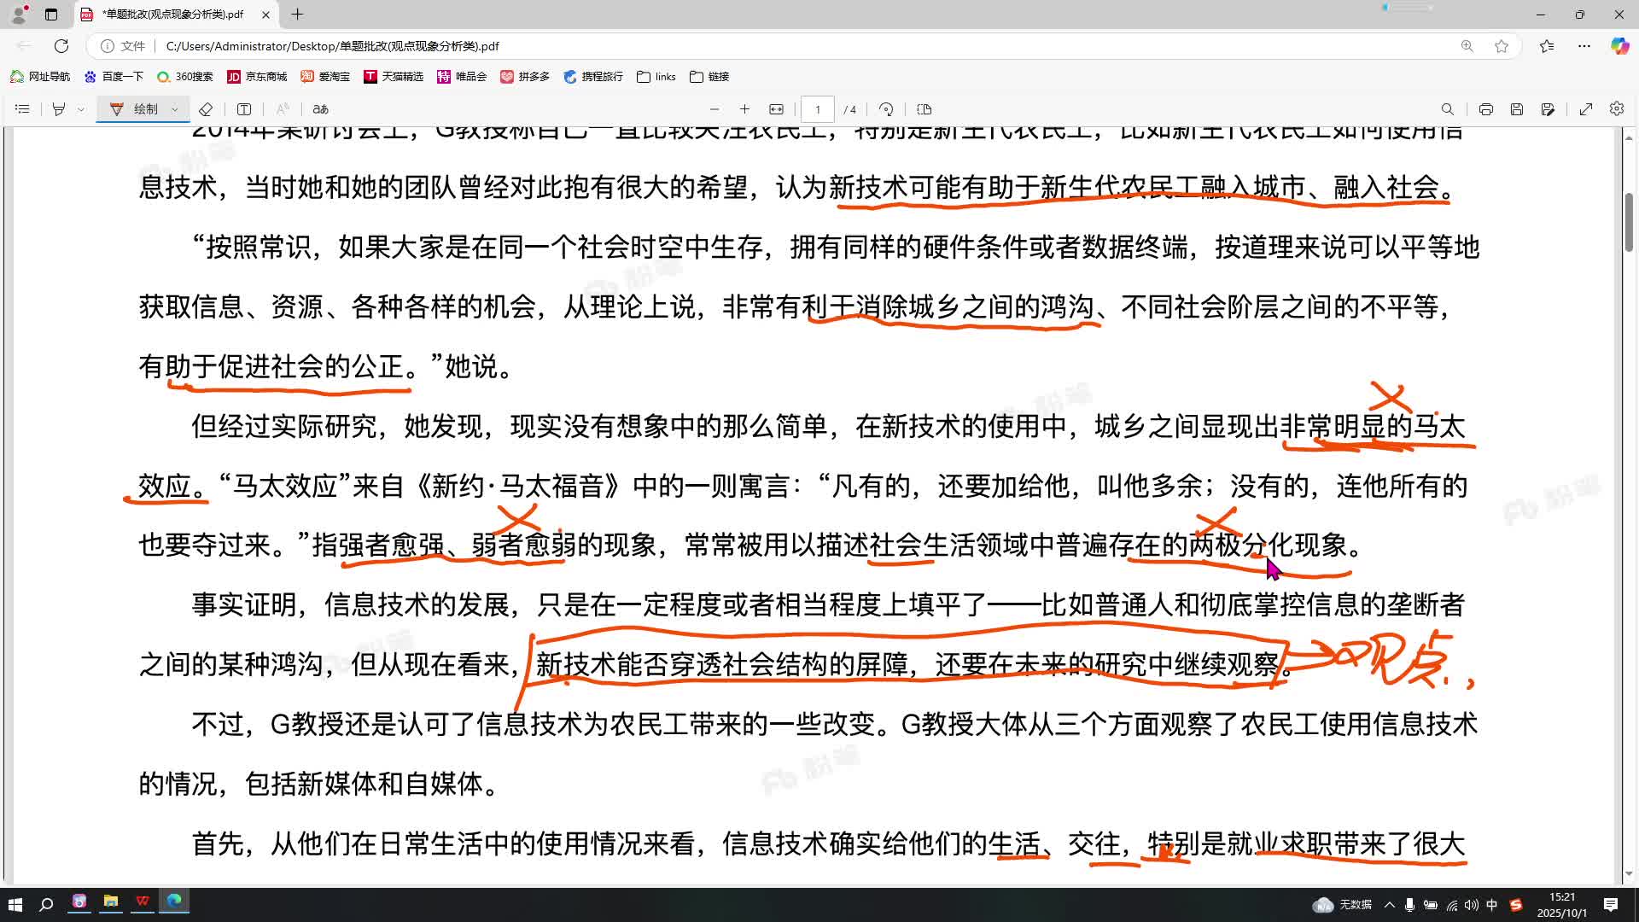Toggle the browser favorites star
The height and width of the screenshot is (922, 1639).
tap(1501, 47)
